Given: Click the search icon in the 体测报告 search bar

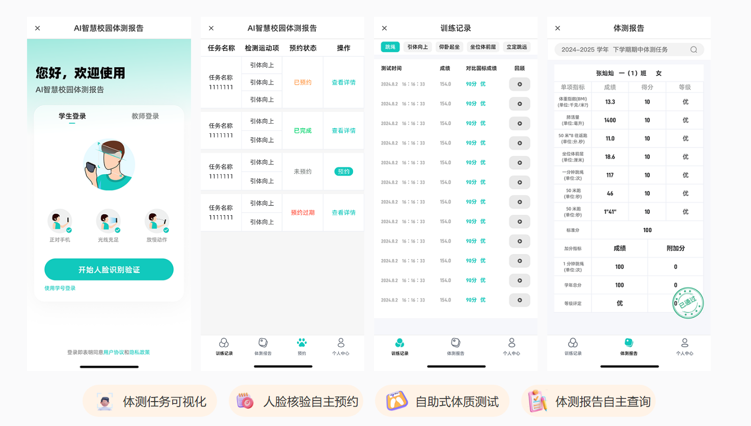Looking at the screenshot, I should point(693,49).
